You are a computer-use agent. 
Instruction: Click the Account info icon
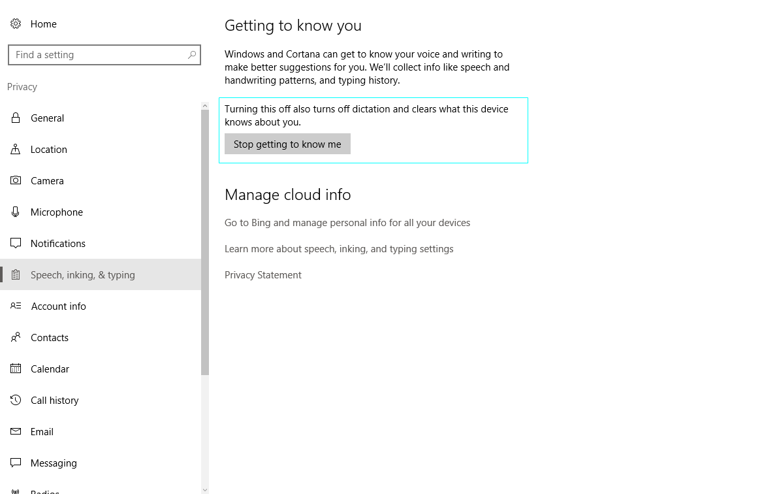(x=16, y=306)
